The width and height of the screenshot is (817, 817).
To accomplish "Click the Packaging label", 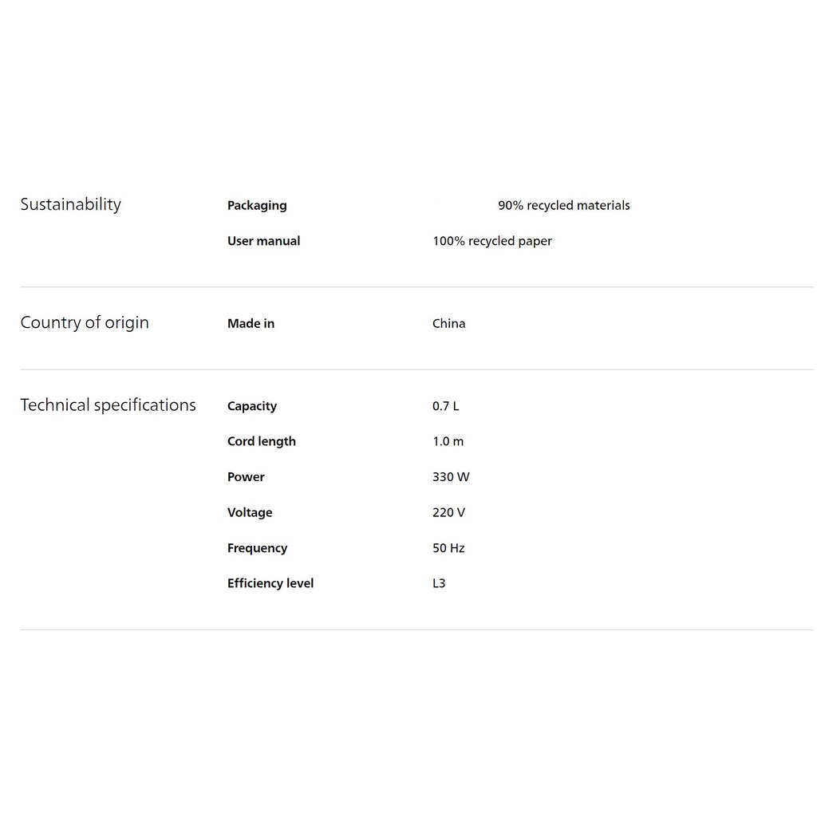I will pyautogui.click(x=257, y=206).
